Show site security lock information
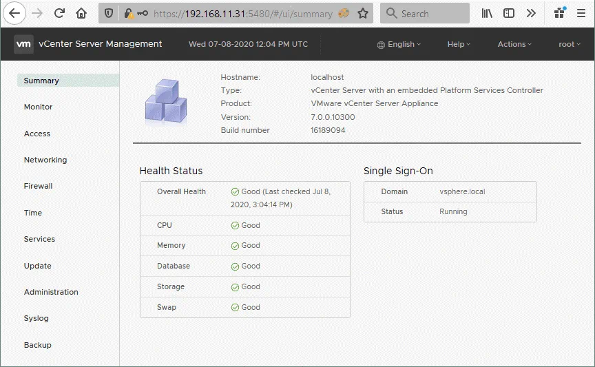Viewport: 595px width, 367px height. pyautogui.click(x=128, y=13)
